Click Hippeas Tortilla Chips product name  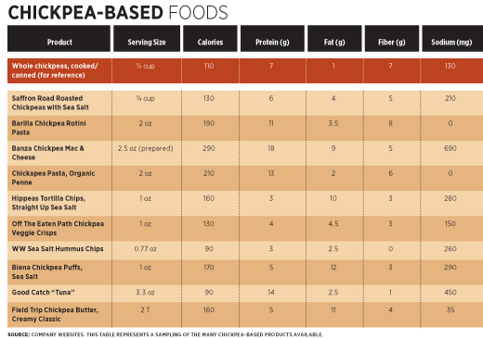(x=48, y=203)
